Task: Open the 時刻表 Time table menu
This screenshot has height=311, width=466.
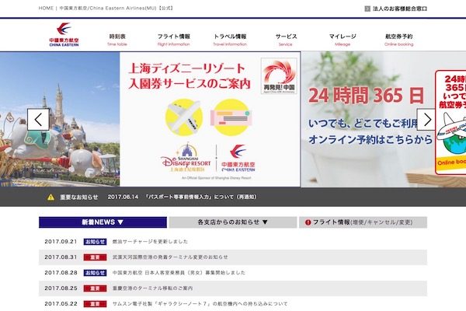Action: tap(117, 40)
